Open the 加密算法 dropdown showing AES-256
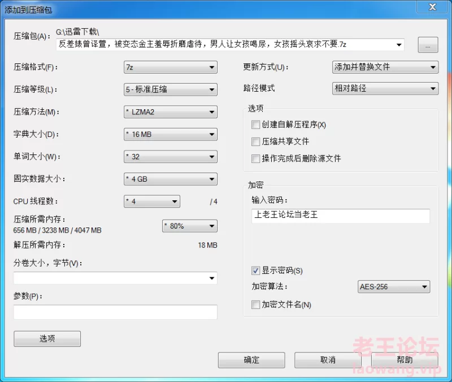This screenshot has width=452, height=382. [x=394, y=287]
